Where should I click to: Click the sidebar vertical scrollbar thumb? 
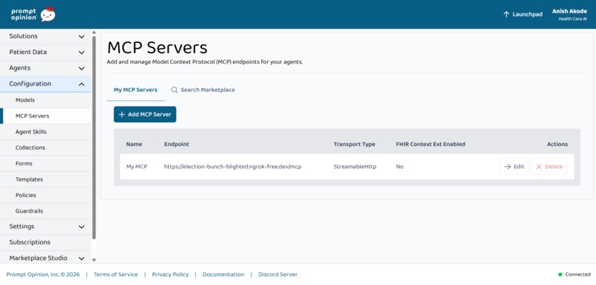94,137
